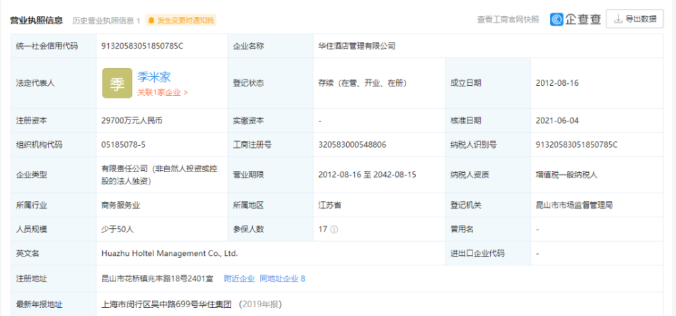Click organization code 05185078-5

pos(123,144)
